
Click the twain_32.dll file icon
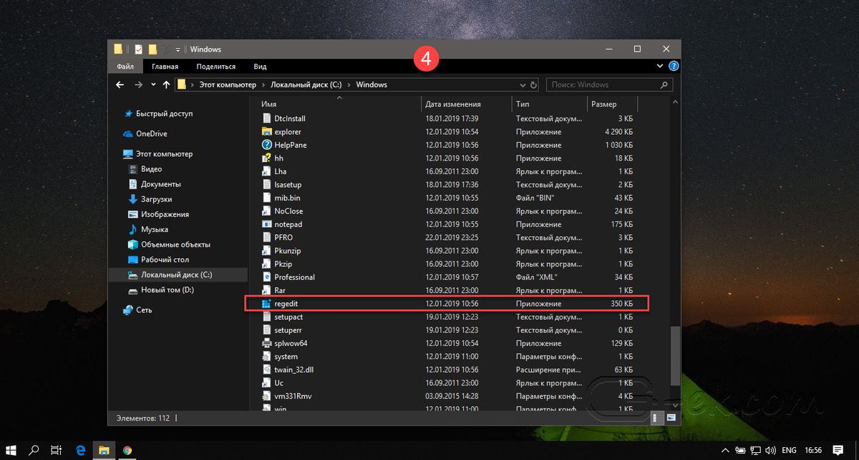point(267,370)
